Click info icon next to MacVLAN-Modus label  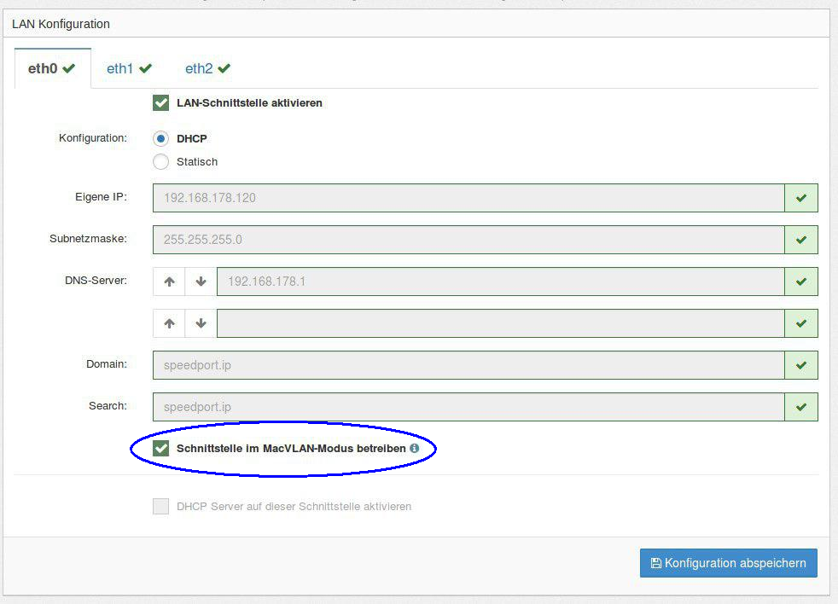(415, 448)
